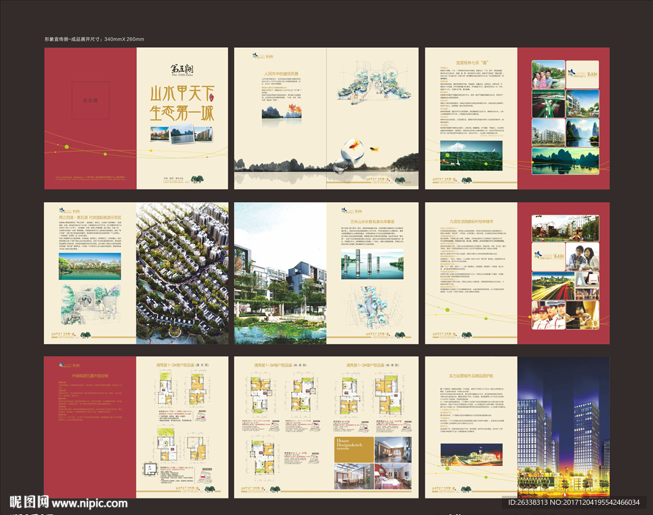Screen dimensions: 653x515
Task: Click the dark red cover background panel
Action: pyautogui.click(x=90, y=153)
